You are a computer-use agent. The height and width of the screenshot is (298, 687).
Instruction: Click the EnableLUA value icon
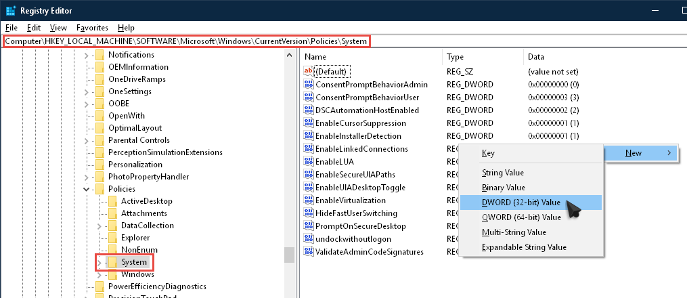(309, 162)
